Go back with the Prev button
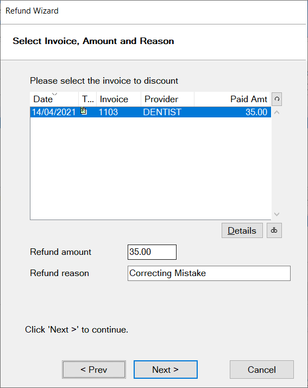Viewport: 308px width, 388px height. click(x=94, y=370)
